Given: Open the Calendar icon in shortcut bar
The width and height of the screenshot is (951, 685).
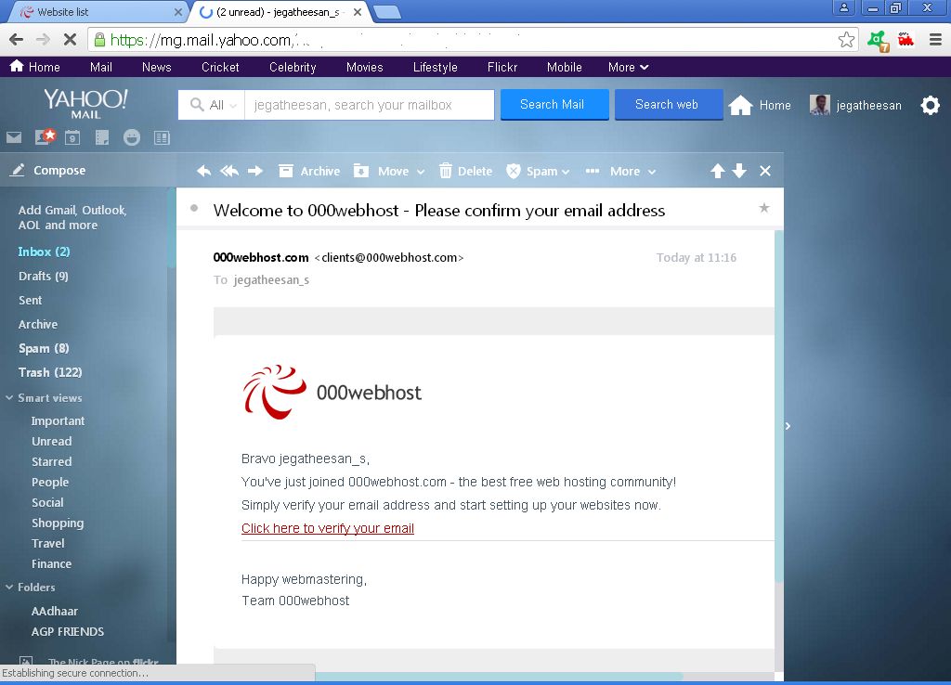Looking at the screenshot, I should [x=72, y=137].
